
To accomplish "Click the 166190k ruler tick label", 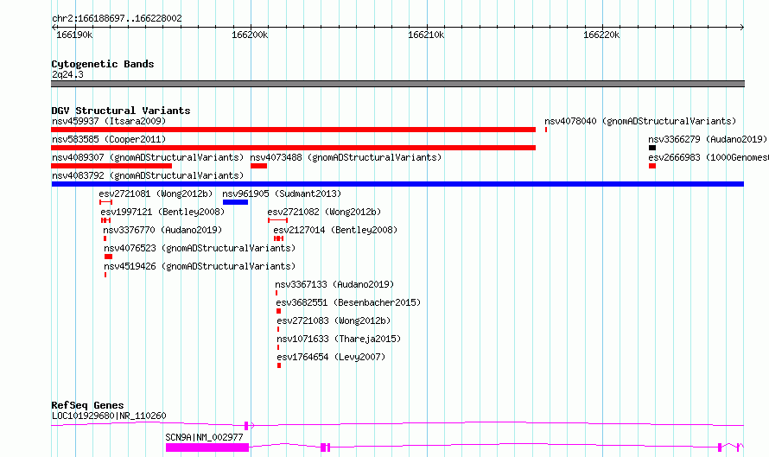I will click(74, 35).
